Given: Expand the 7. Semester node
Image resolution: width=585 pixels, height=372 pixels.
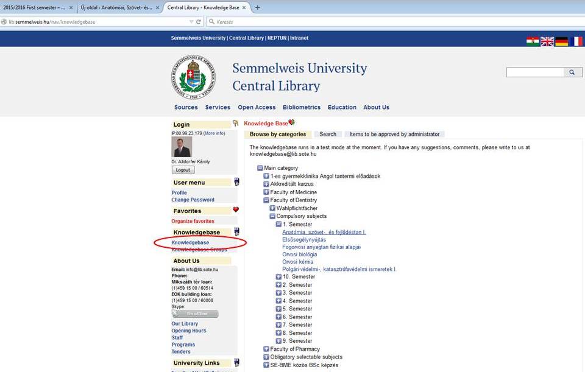Looking at the screenshot, I should (278, 325).
